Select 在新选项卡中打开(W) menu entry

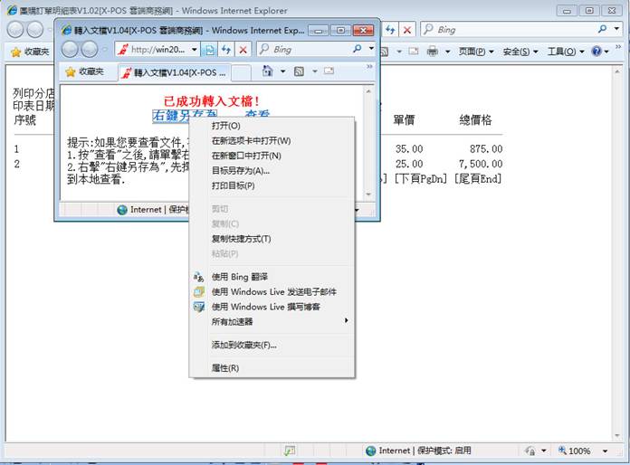[x=251, y=140]
